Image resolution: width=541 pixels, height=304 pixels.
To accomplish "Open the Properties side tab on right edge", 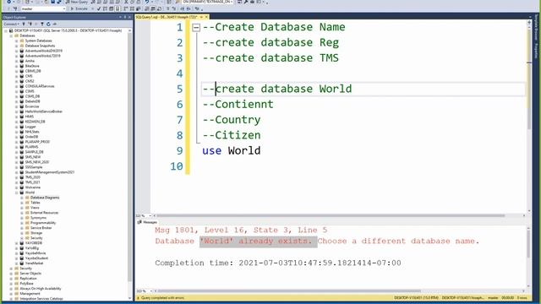I will (x=536, y=51).
